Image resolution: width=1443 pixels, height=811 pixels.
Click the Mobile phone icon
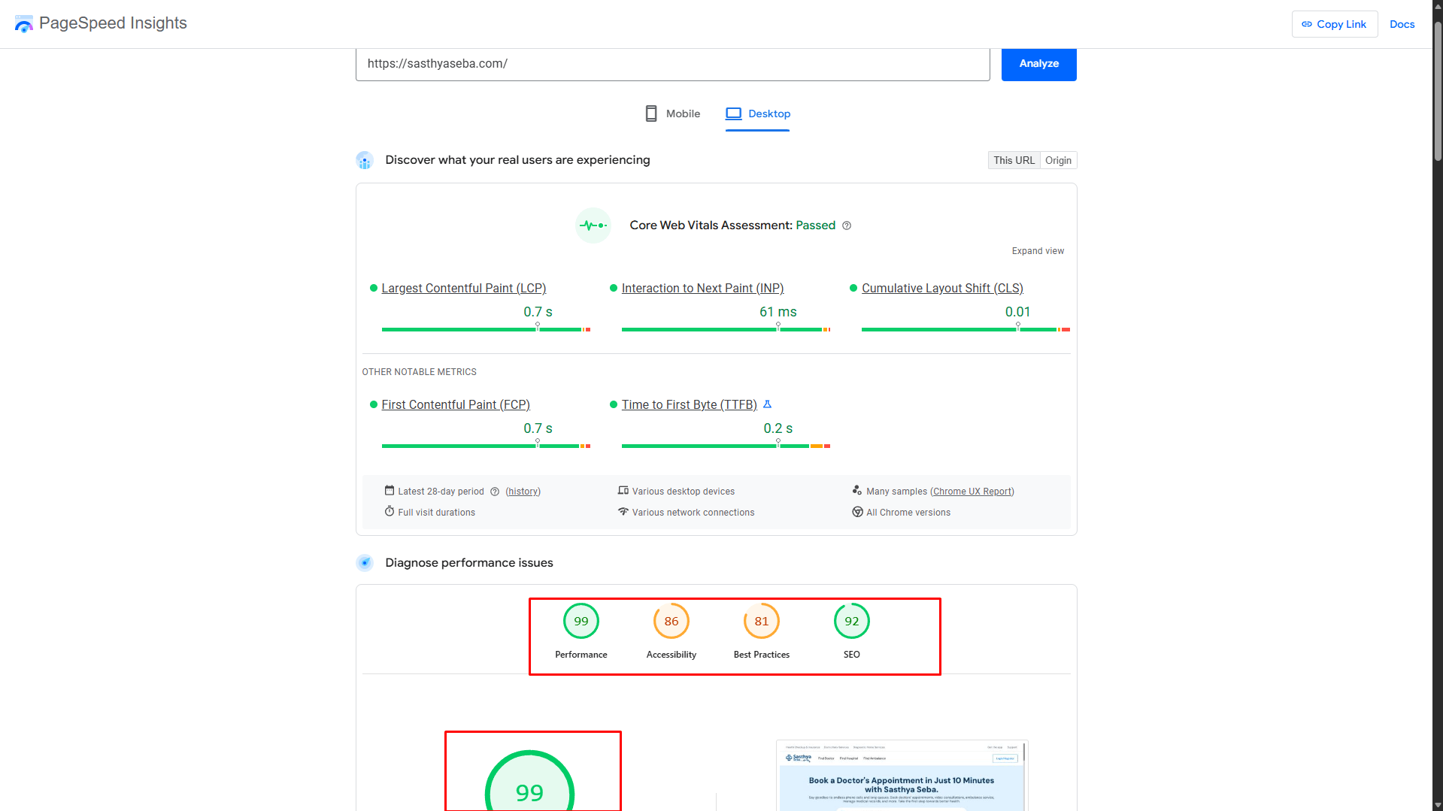[651, 113]
